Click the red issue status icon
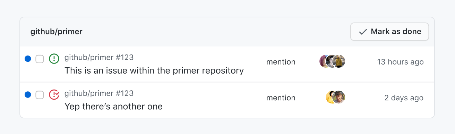This screenshot has width=455, height=134. [54, 94]
